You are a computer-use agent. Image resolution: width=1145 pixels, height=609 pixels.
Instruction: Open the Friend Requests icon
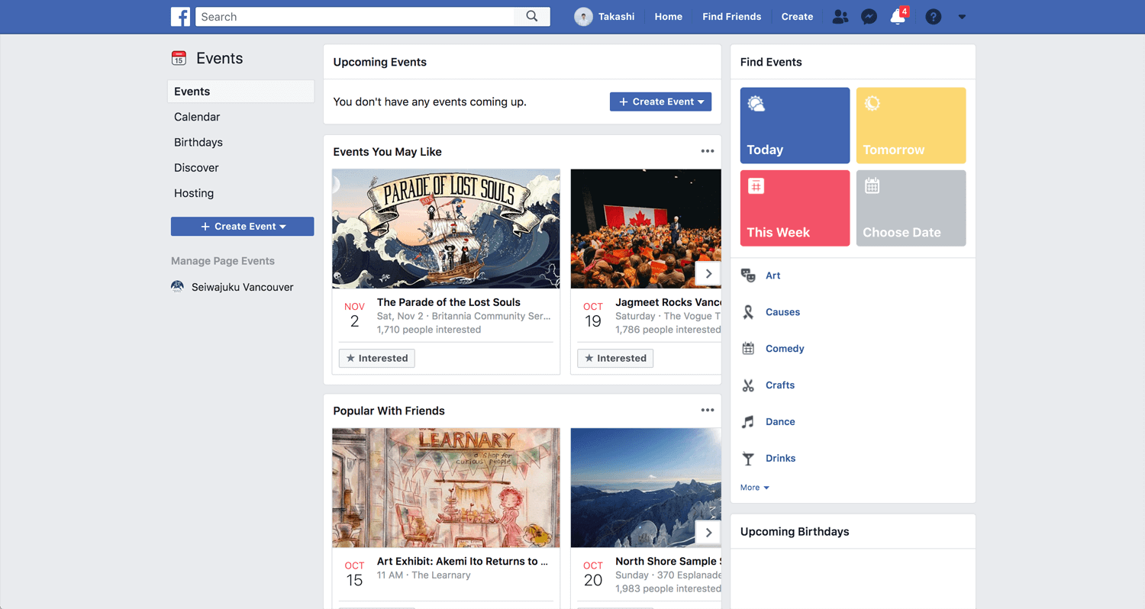point(840,17)
